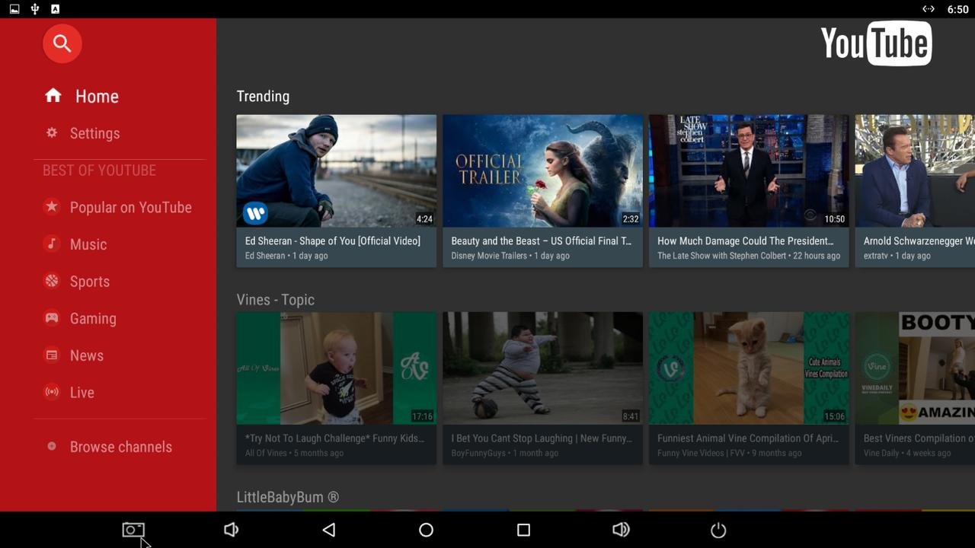This screenshot has height=548, width=975.
Task: Click the Music note icon
Action: pyautogui.click(x=52, y=244)
